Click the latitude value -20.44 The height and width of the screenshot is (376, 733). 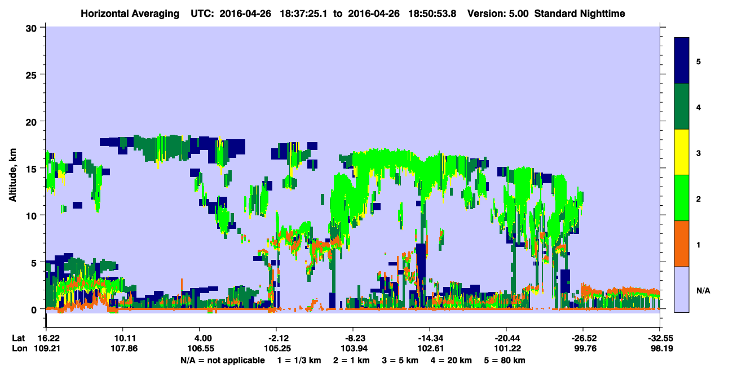[506, 338]
